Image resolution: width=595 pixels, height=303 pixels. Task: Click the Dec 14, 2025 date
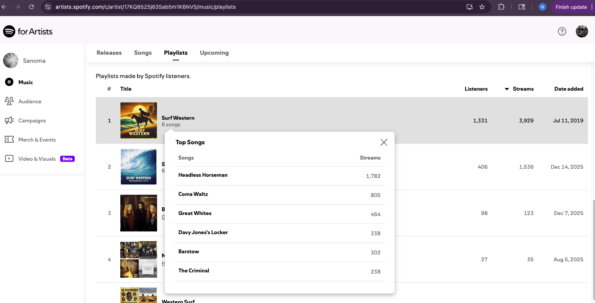(x=567, y=167)
